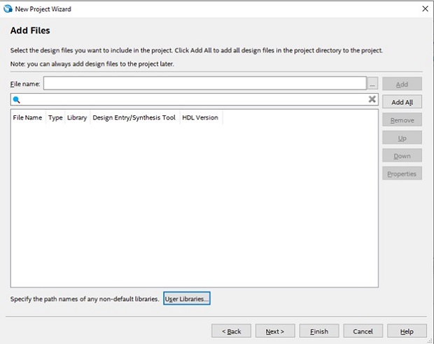
Task: Go to the previous page with Back
Action: 231,331
